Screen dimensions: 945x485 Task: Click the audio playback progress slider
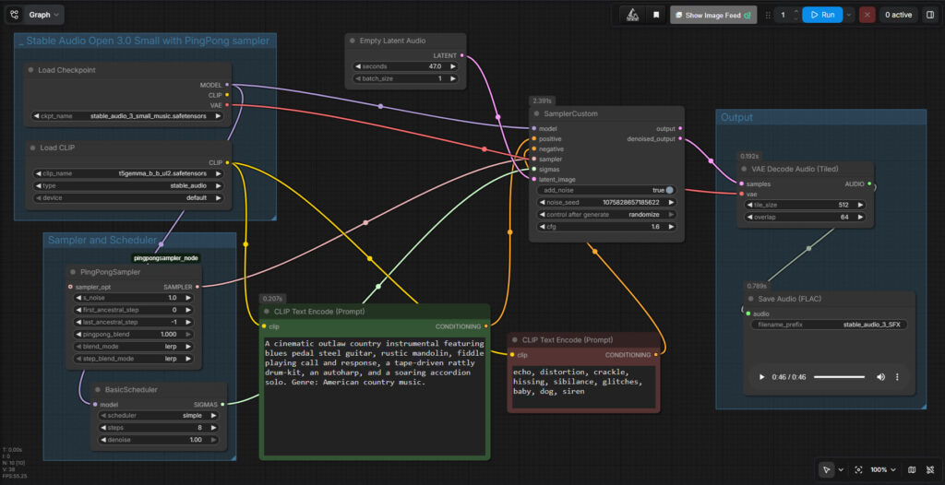click(x=839, y=377)
